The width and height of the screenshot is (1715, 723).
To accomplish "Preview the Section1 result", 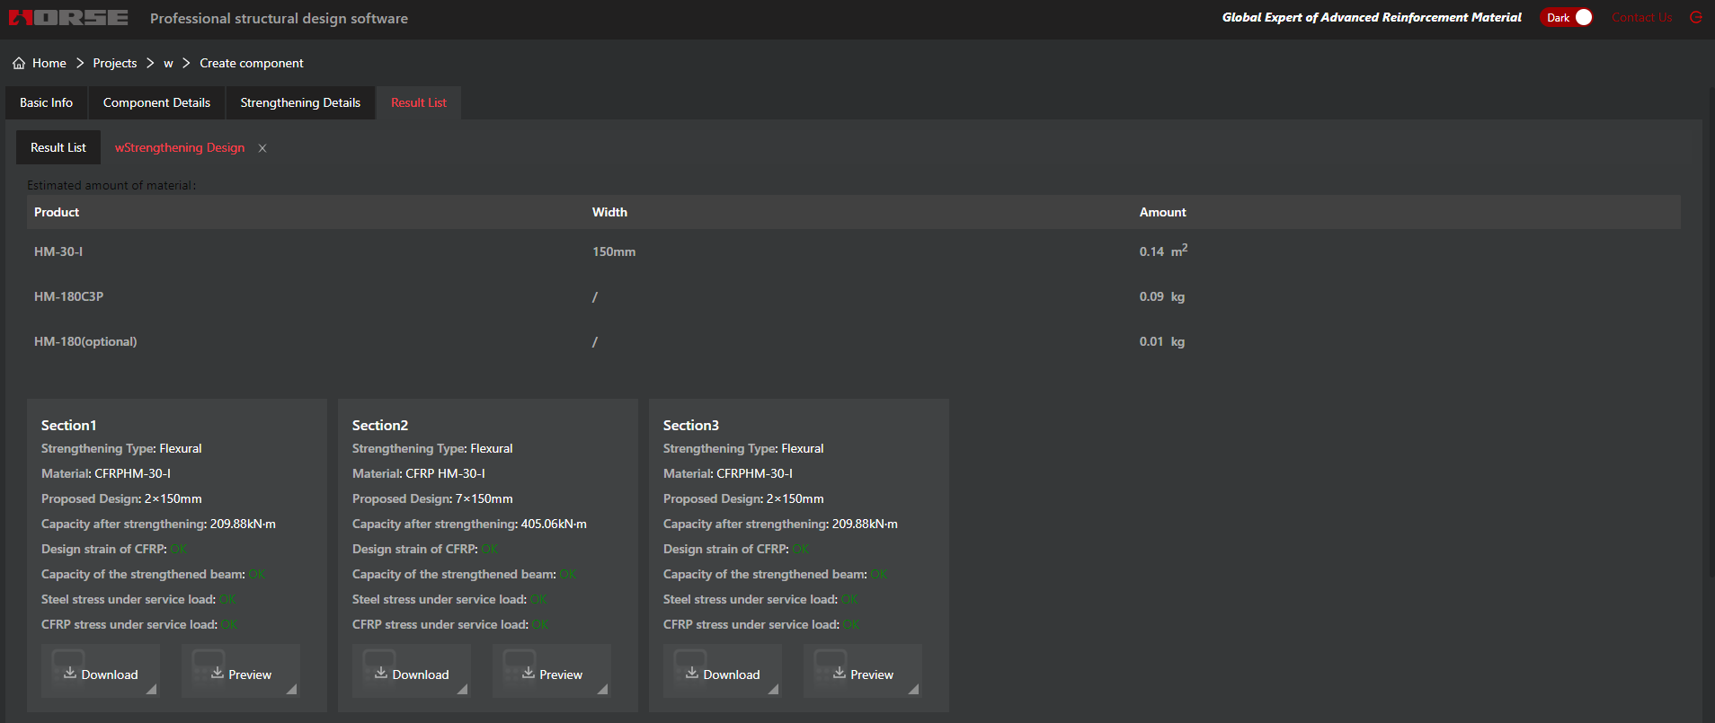I will (241, 674).
